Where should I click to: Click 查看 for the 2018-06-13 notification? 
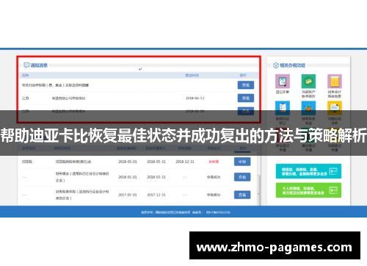(x=246, y=98)
